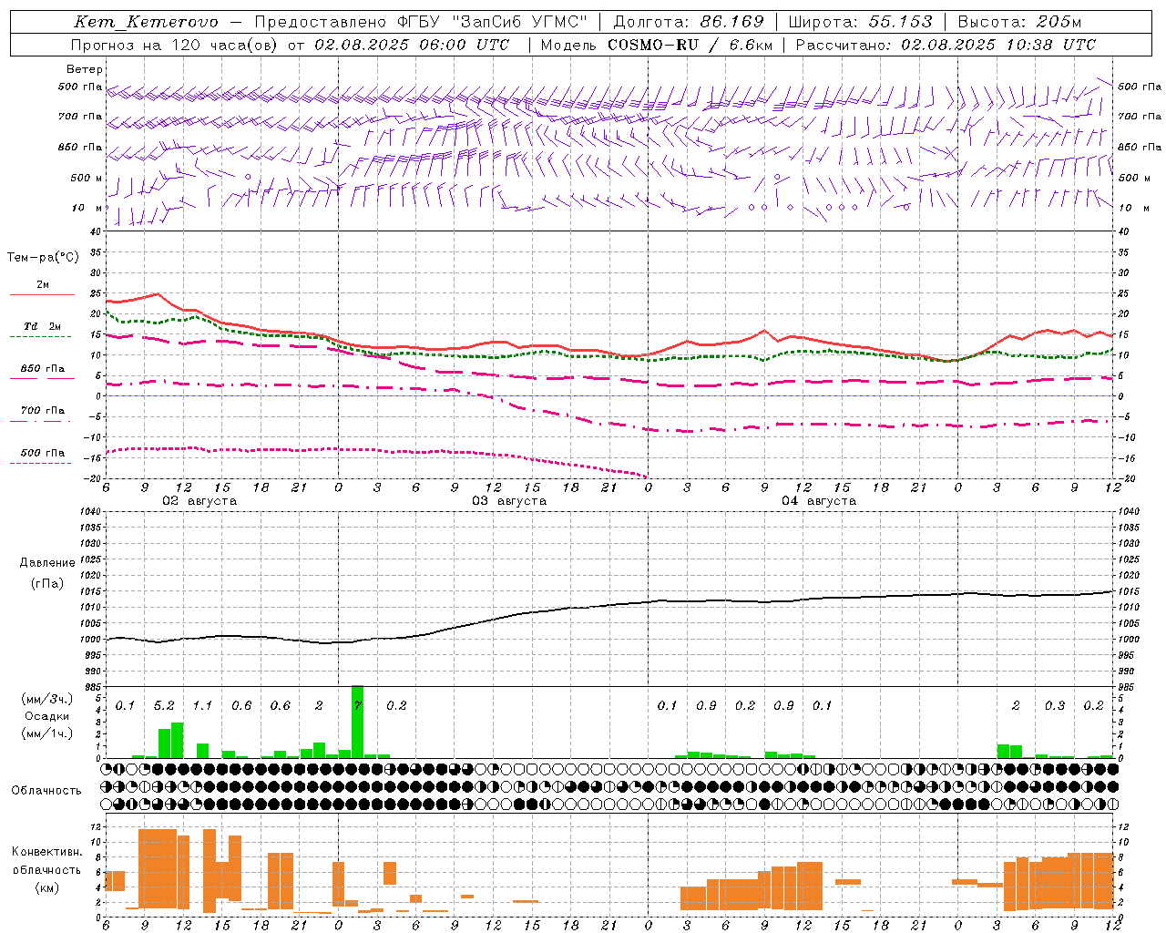Image resolution: width=1166 pixels, height=933 pixels.
Task: Click the (км) convective cloud unit label
Action: (x=47, y=887)
